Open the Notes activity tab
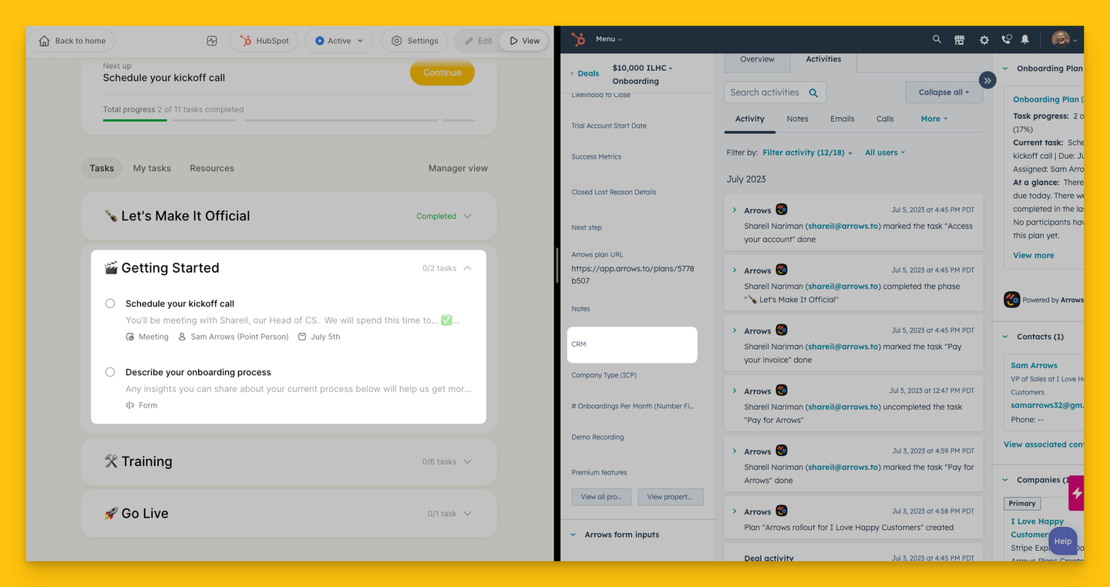This screenshot has height=587, width=1110. pos(797,119)
